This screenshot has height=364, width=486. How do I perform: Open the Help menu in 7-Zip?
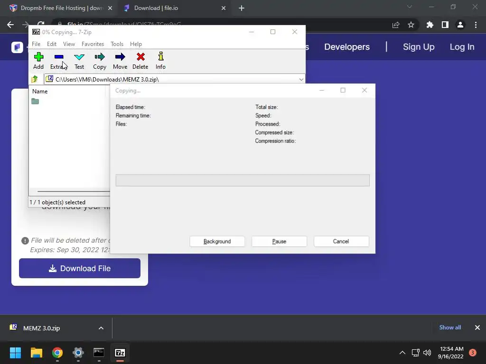pyautogui.click(x=136, y=44)
